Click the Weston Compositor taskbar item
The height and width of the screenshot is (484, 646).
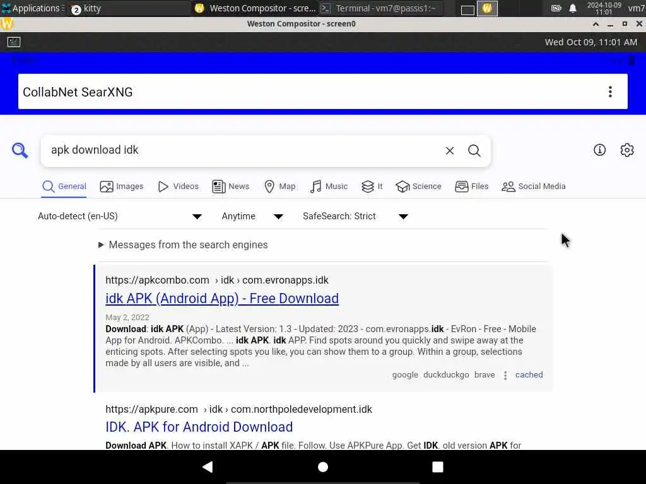[x=255, y=8]
